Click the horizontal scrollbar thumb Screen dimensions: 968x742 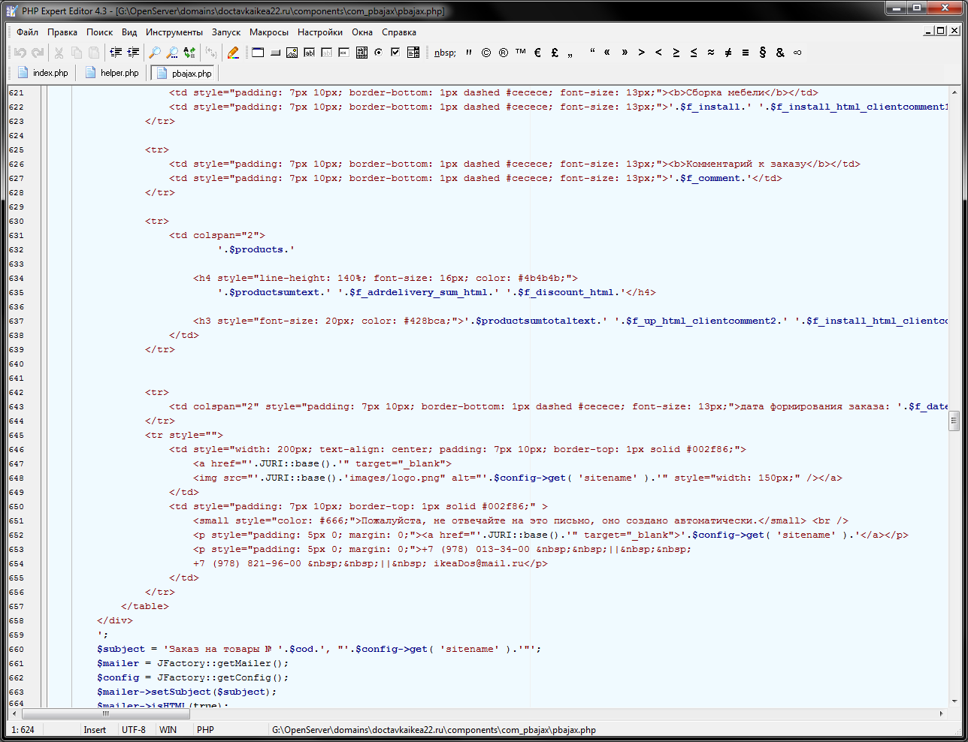[x=105, y=713]
